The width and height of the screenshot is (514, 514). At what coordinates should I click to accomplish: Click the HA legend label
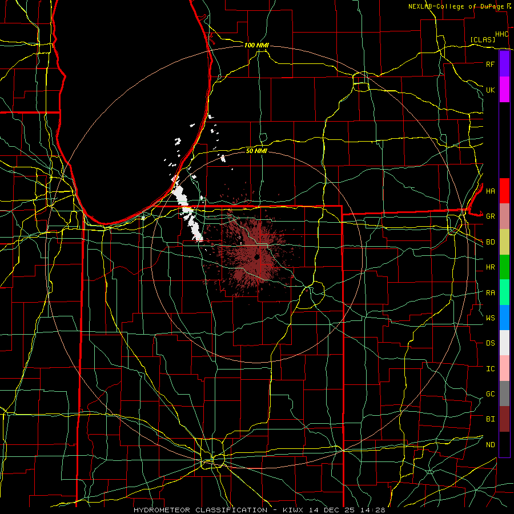click(x=490, y=191)
